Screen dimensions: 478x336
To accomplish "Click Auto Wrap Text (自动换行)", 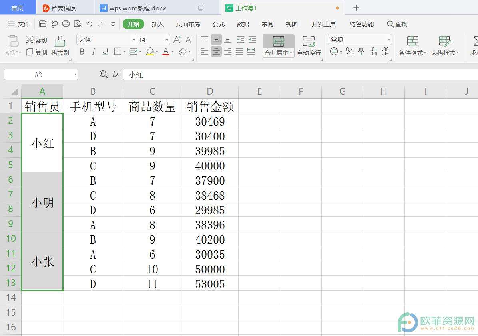I will [309, 46].
